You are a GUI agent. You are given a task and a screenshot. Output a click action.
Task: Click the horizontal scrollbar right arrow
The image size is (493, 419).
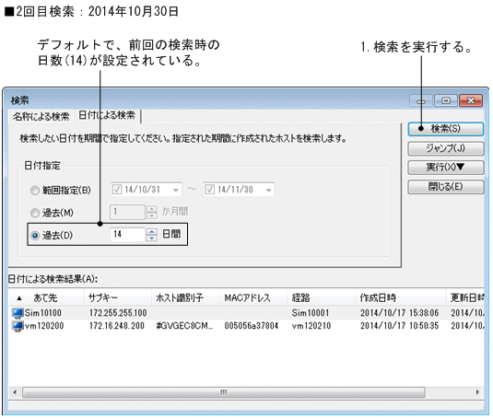pos(478,392)
